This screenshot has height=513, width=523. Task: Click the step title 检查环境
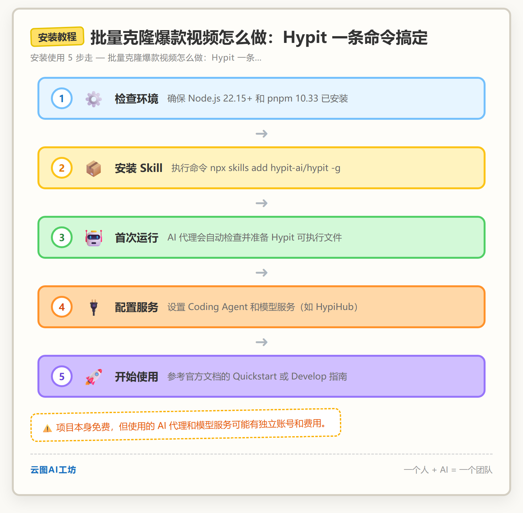137,99
